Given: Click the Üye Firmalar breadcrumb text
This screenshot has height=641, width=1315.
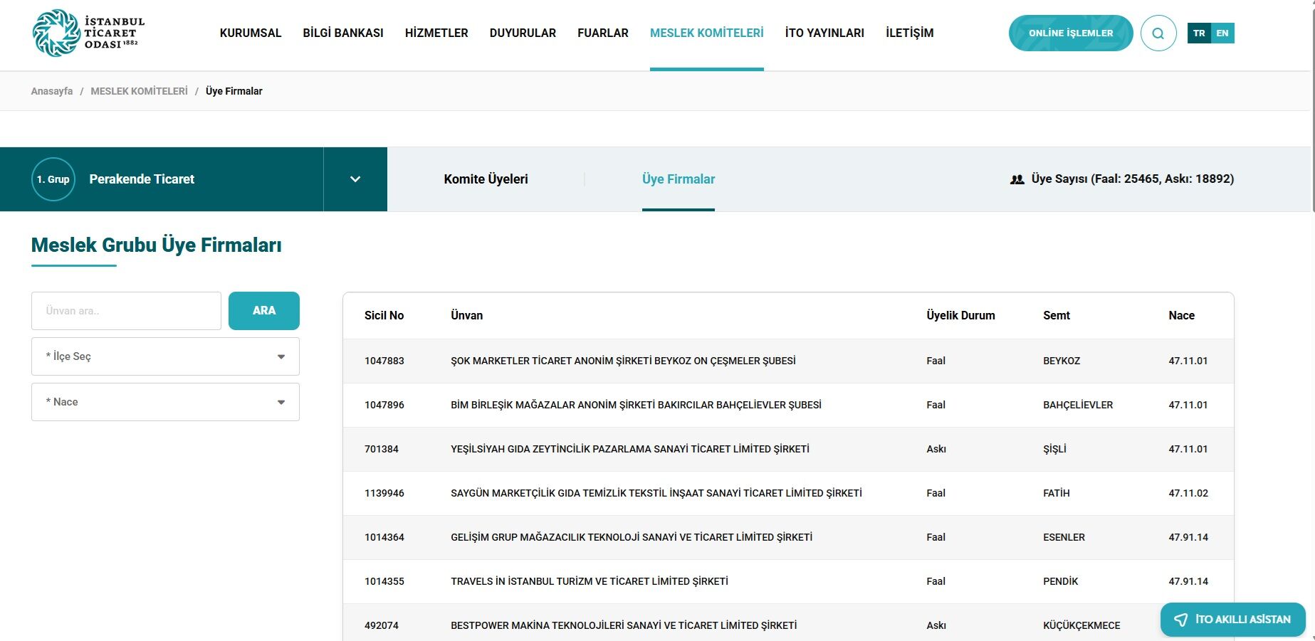Looking at the screenshot, I should pos(234,91).
